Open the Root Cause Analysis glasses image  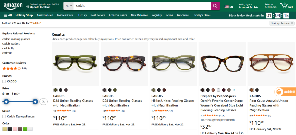click(271, 64)
